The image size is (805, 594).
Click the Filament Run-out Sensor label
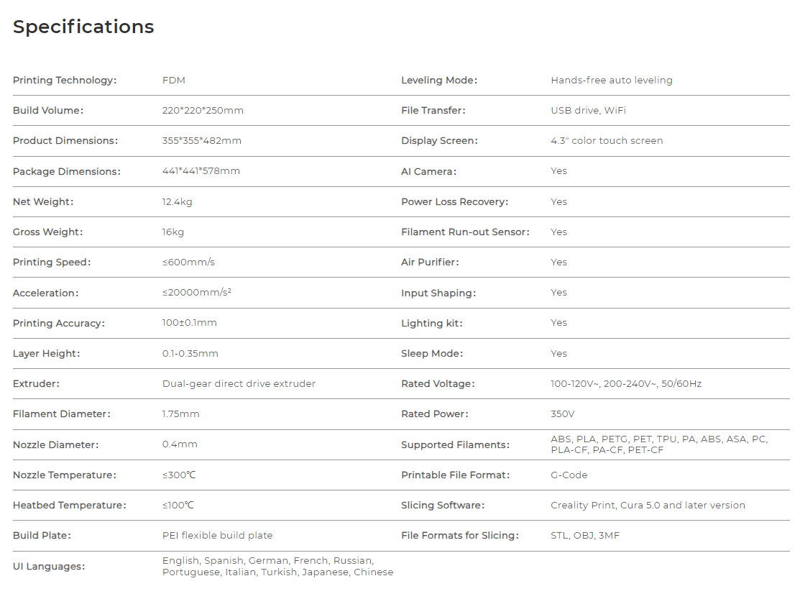coord(465,232)
